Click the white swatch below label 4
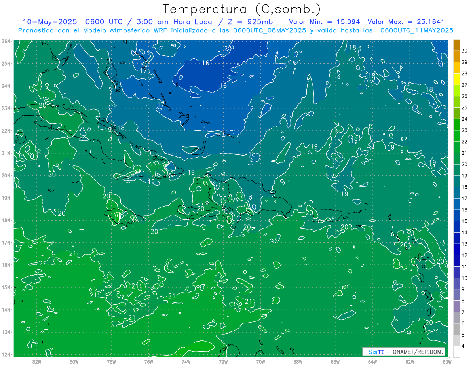This screenshot has width=475, height=367. click(x=456, y=352)
